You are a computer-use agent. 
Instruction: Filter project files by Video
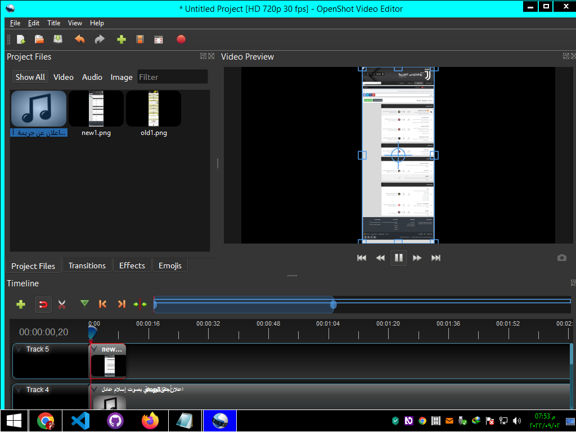(64, 76)
